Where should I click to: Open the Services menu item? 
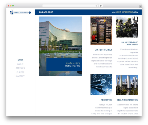click(x=20, y=68)
